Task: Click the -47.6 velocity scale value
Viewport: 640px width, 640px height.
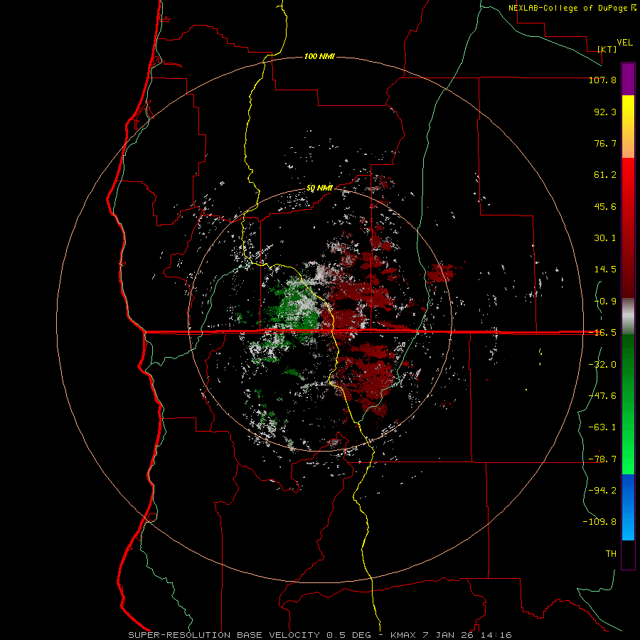Action: pos(602,396)
